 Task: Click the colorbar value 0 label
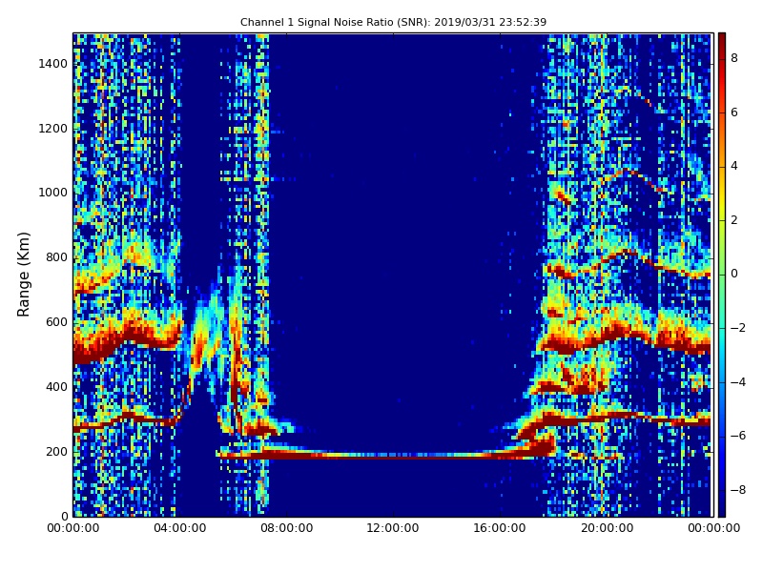click(x=734, y=274)
